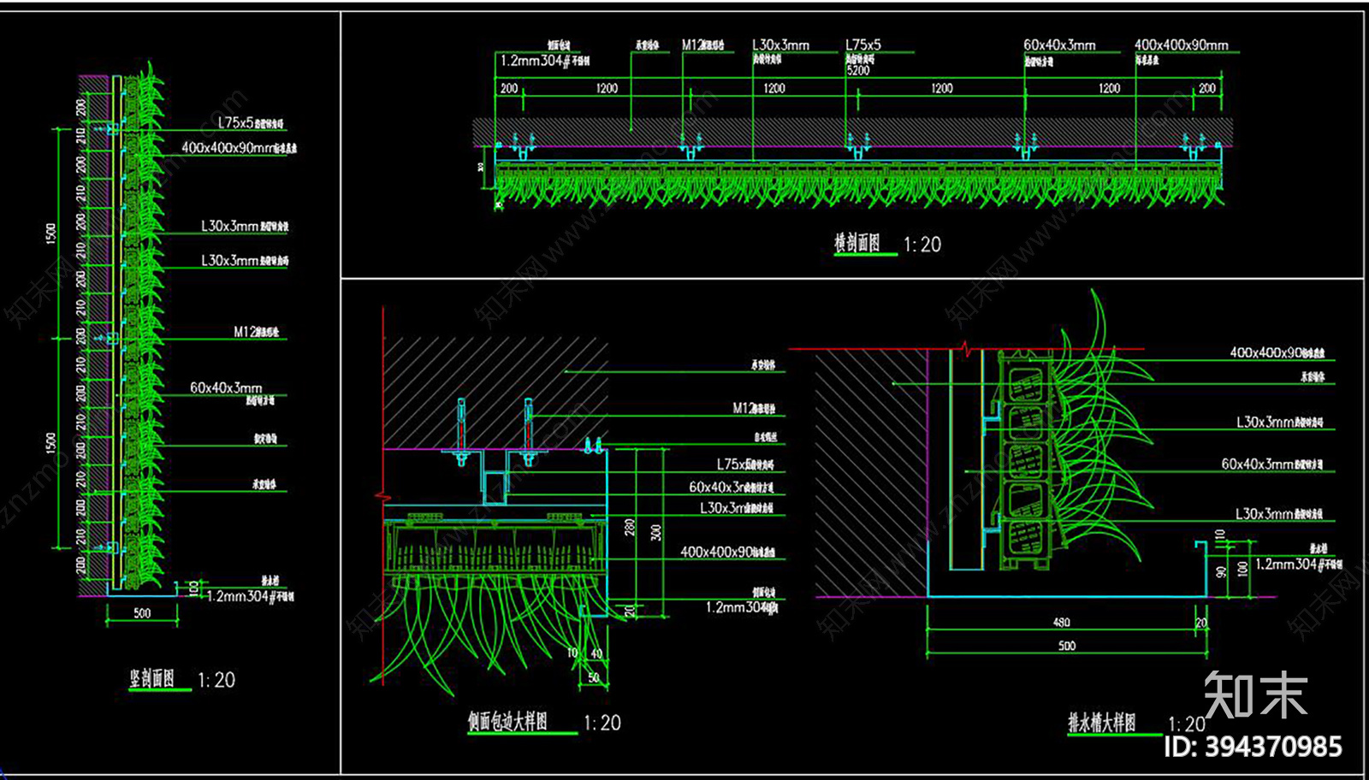Select the 50 dimension in 侧面包边大样图
The image size is (1369, 780).
click(594, 677)
